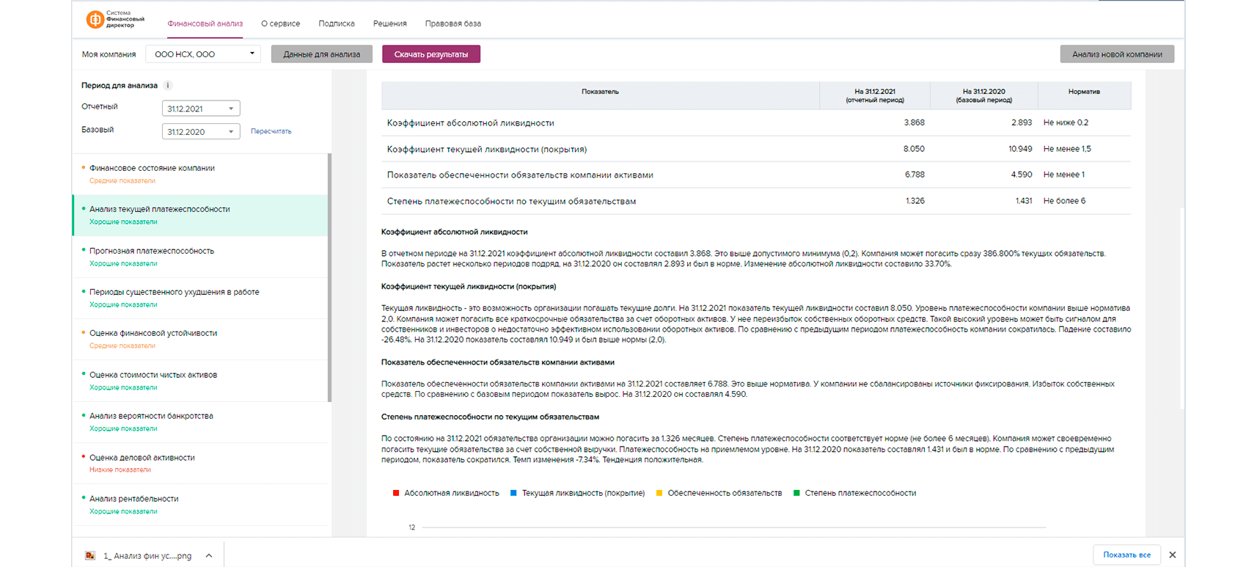Close the downloads bar with X
Image resolution: width=1257 pixels, height=567 pixels.
pos(1172,555)
